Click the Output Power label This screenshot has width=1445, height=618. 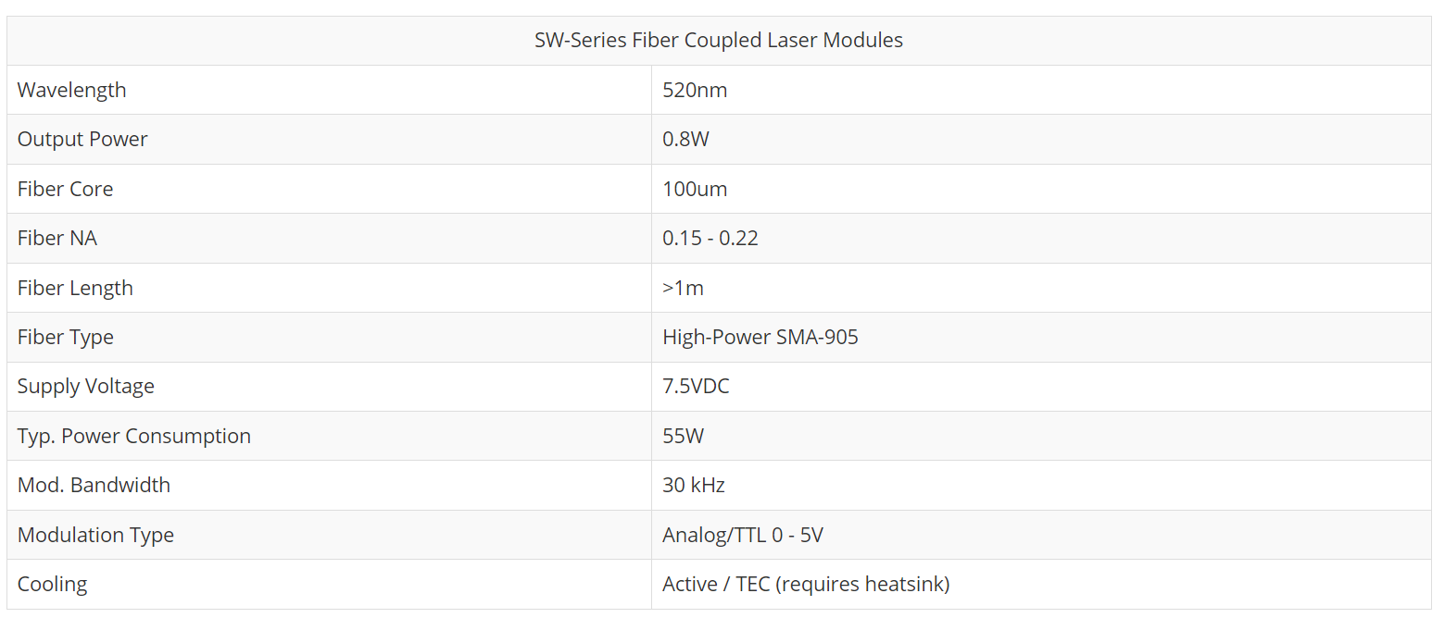click(x=82, y=140)
